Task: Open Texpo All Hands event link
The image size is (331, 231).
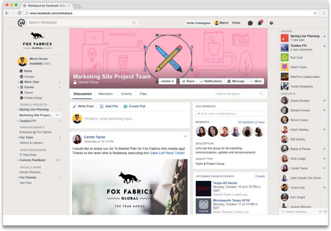Action: point(225,183)
